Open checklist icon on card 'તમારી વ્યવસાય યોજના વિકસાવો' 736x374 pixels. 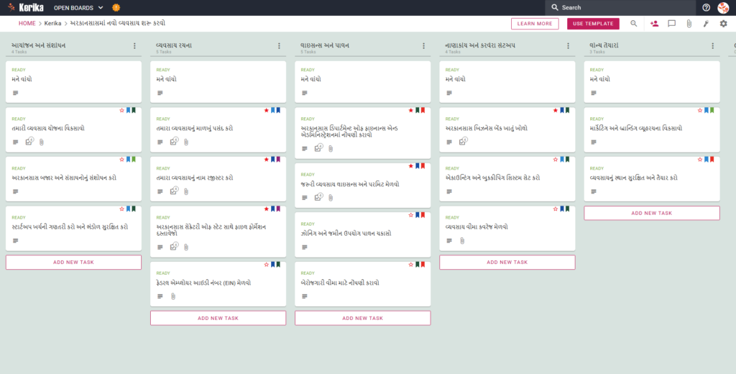tap(29, 142)
